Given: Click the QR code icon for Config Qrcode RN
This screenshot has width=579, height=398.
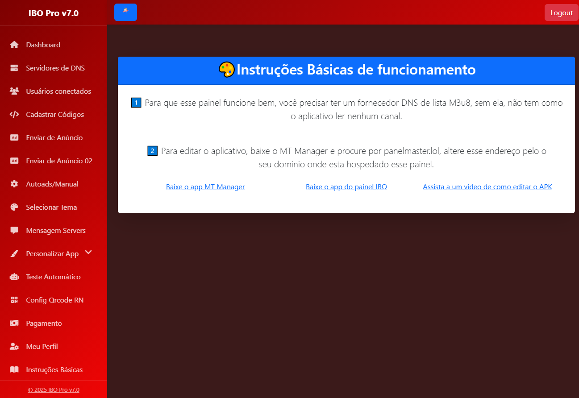Looking at the screenshot, I should click(x=14, y=300).
